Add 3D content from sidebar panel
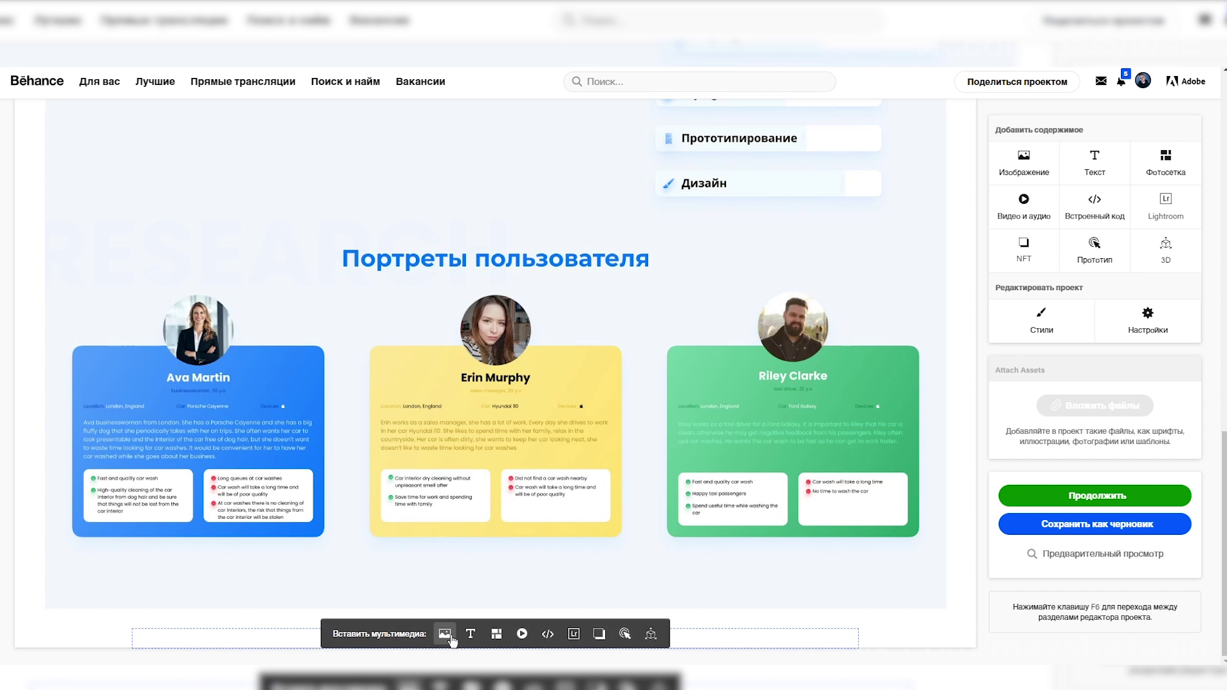 pyautogui.click(x=1165, y=250)
